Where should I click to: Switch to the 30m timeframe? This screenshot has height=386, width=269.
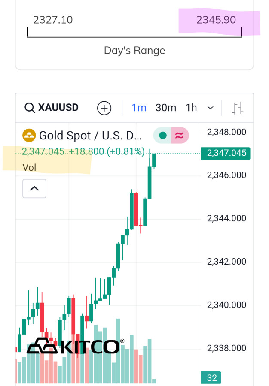click(x=166, y=108)
